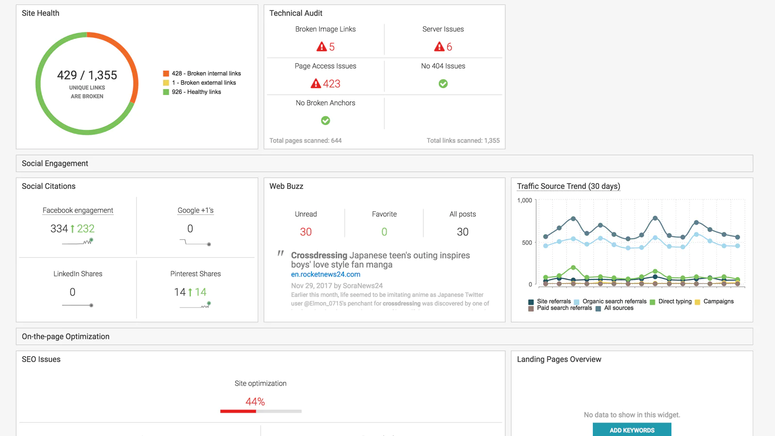Click the quotation mark icon in Web Buzz
This screenshot has height=436, width=775.
[x=280, y=253]
